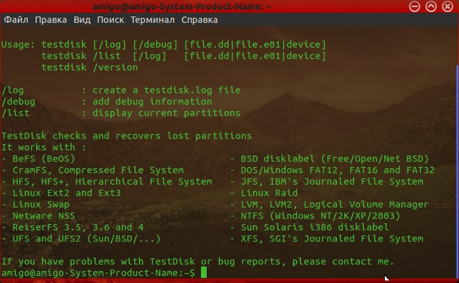Click the 'testdisk /version' usage line
Image resolution: width=459 pixels, height=283 pixels.
pos(89,67)
